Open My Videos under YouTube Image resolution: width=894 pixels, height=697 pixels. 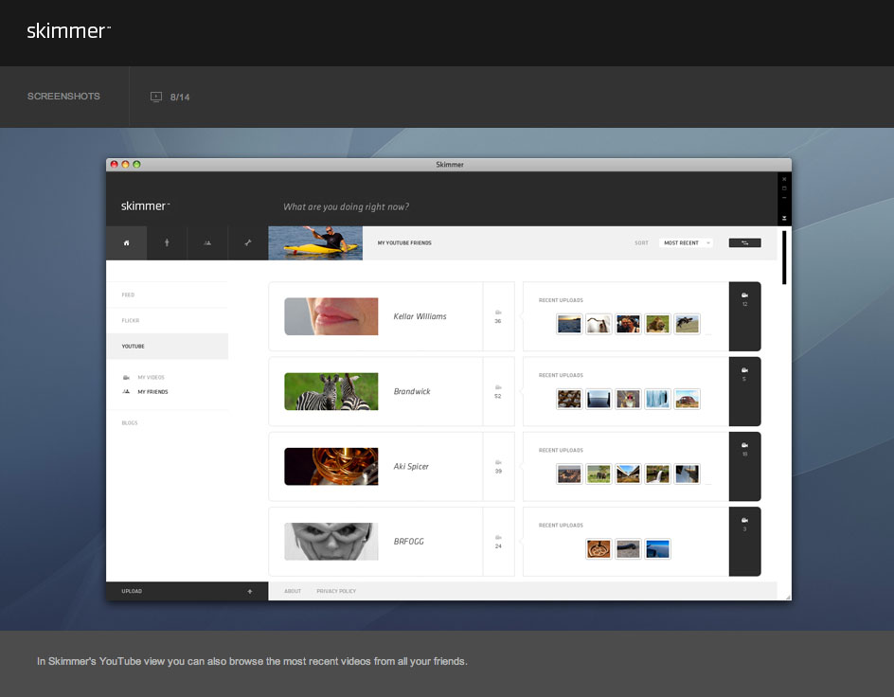click(151, 377)
